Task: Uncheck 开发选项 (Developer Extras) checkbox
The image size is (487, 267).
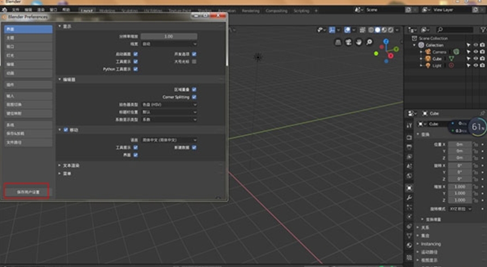Action: 194,54
